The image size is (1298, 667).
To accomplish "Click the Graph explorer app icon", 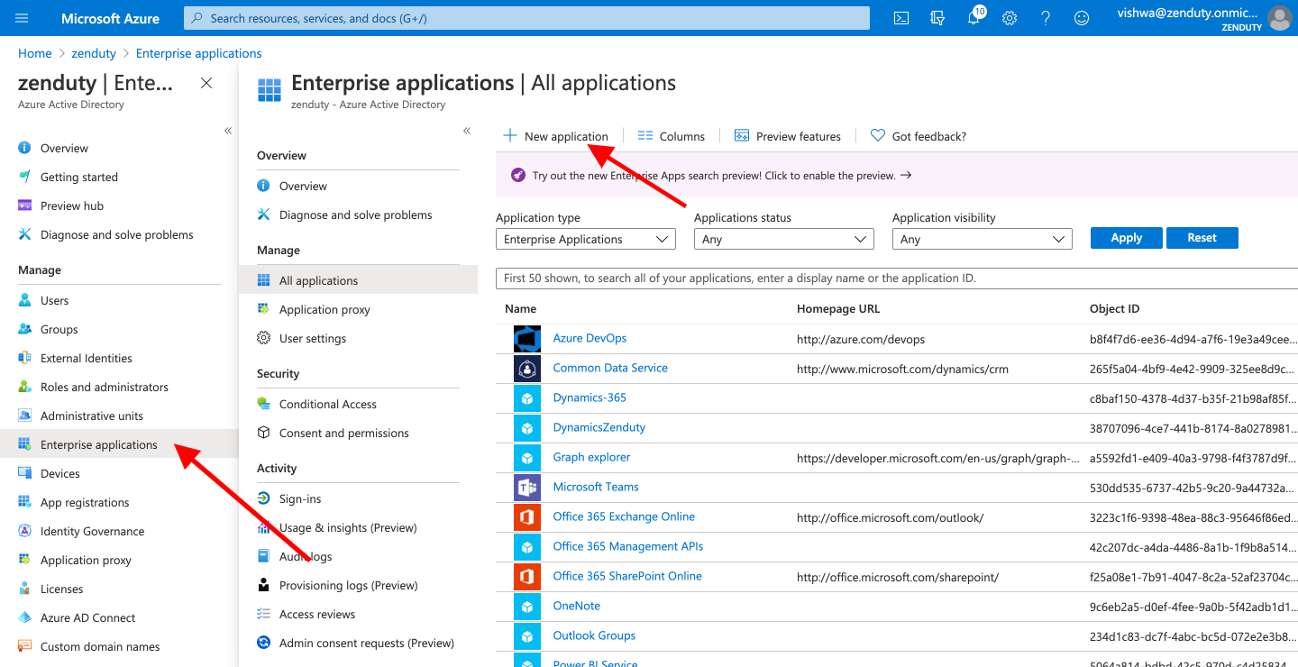I will tap(526, 458).
